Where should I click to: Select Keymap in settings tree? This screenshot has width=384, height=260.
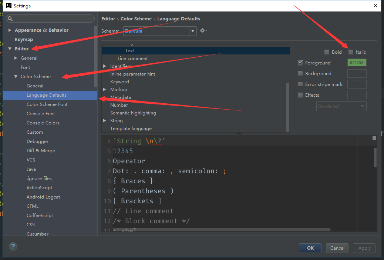point(24,40)
